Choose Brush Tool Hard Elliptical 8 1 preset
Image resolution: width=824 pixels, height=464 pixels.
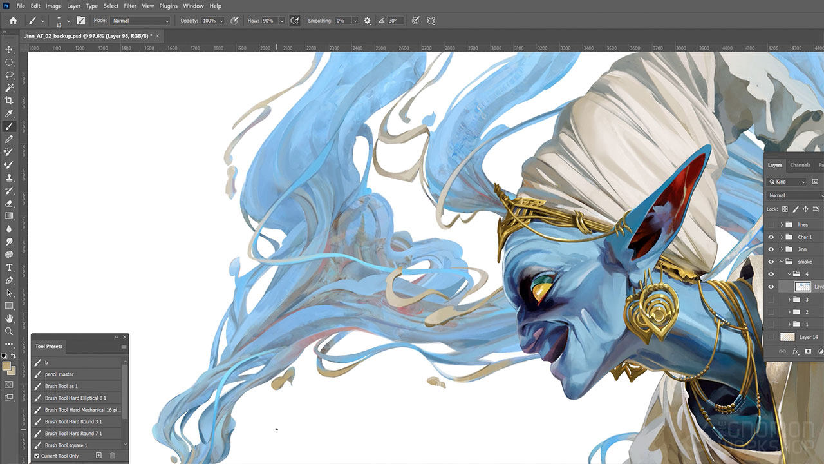click(77, 398)
